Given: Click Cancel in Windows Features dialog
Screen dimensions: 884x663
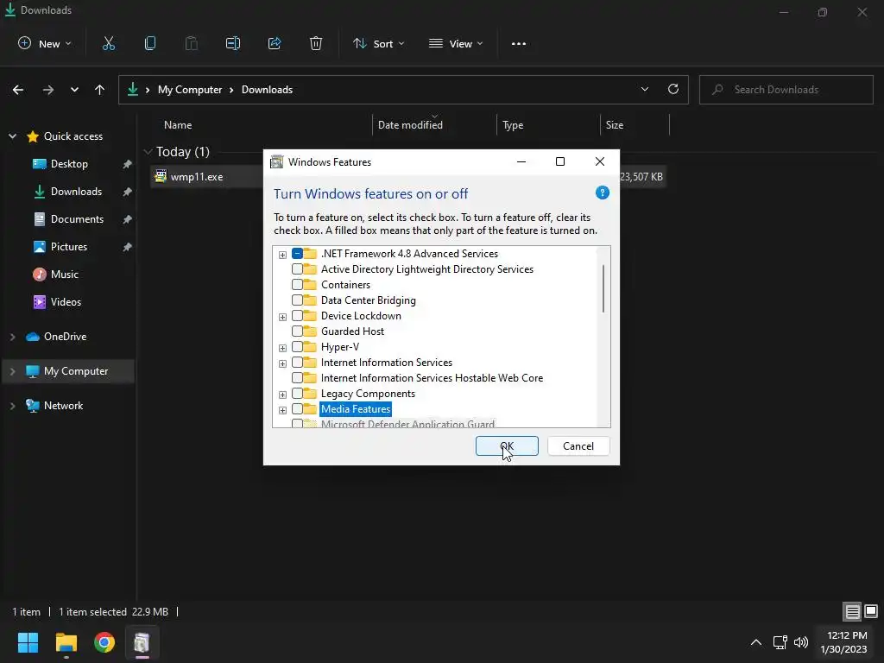Looking at the screenshot, I should pos(578,446).
